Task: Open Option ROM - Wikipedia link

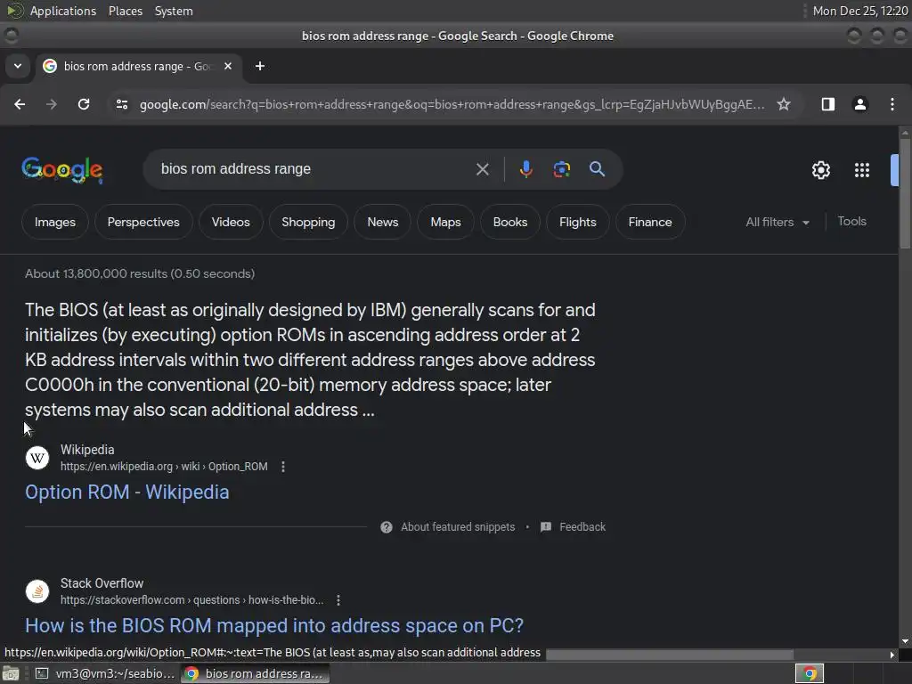Action: pyautogui.click(x=126, y=492)
